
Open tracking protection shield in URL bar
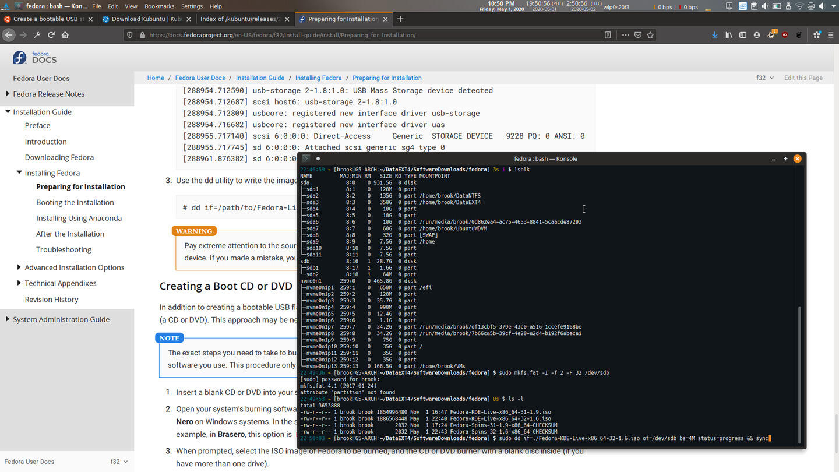tap(130, 35)
